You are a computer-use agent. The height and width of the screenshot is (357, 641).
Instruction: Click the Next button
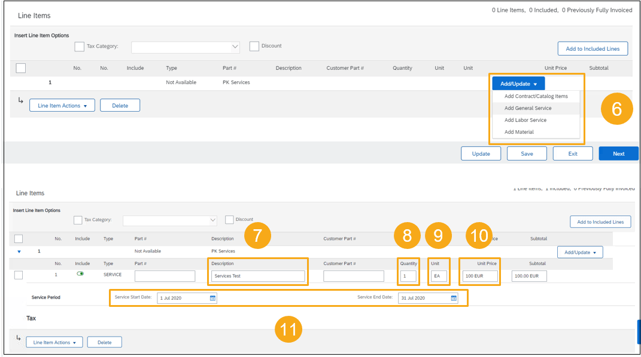tap(618, 153)
